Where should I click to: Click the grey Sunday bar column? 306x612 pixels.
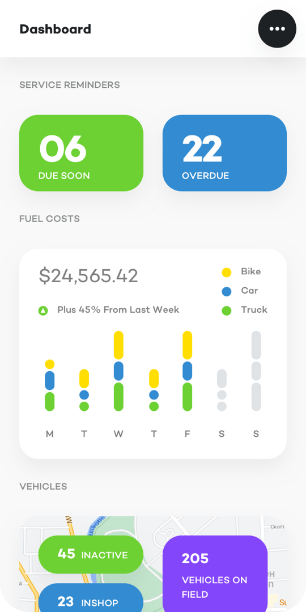[256, 371]
